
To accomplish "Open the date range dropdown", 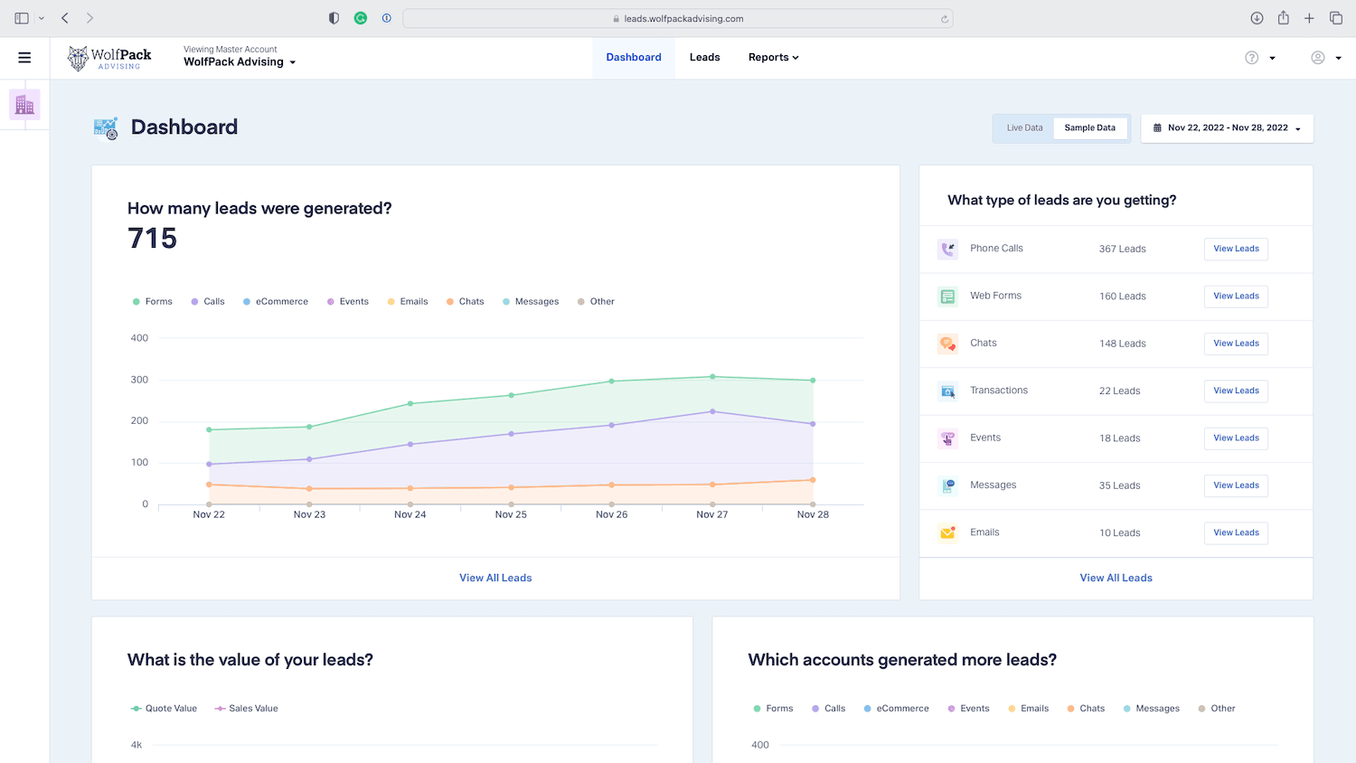I will tap(1227, 128).
